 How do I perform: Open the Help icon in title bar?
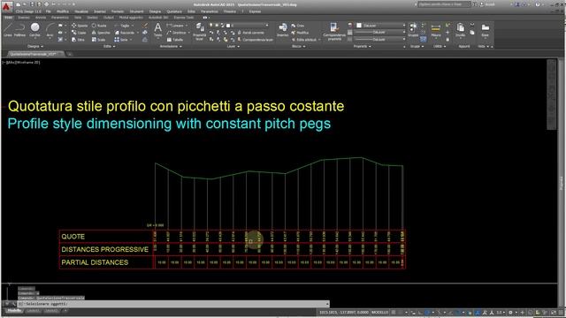(x=538, y=4)
